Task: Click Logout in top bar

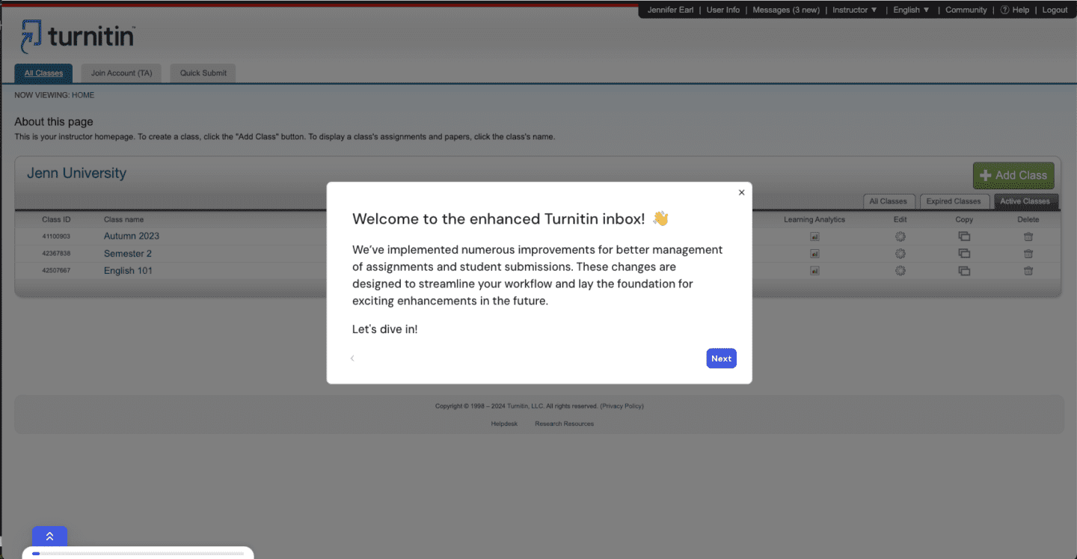Action: 1055,10
